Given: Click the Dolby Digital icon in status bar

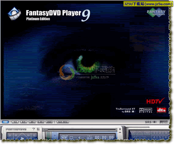Looking at the screenshot, I should tap(164, 122).
